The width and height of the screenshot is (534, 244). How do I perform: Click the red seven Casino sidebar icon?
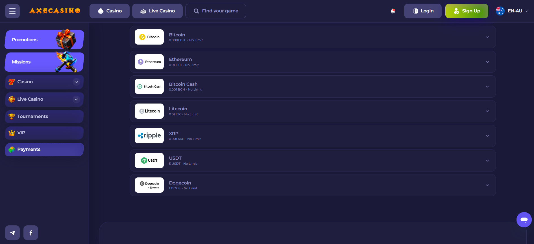12,82
